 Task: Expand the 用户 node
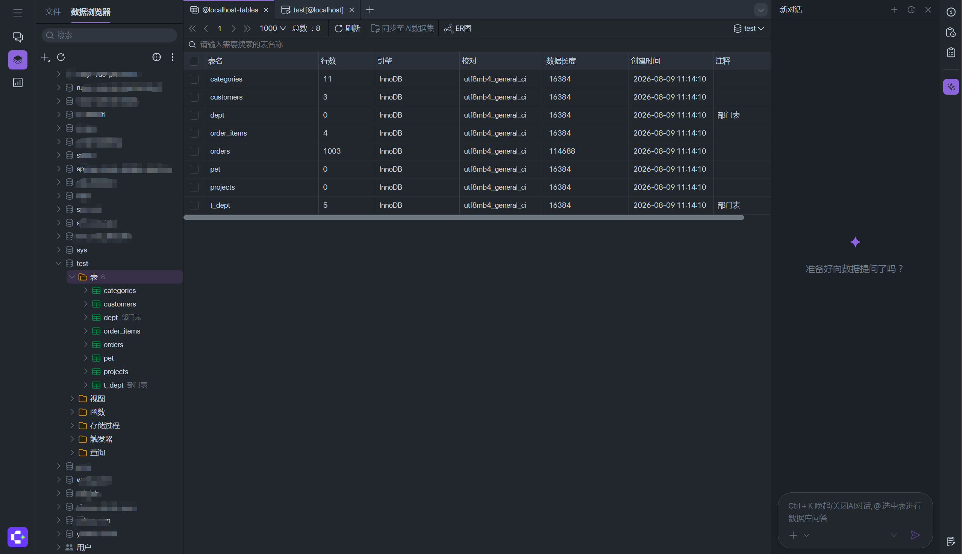(59, 547)
